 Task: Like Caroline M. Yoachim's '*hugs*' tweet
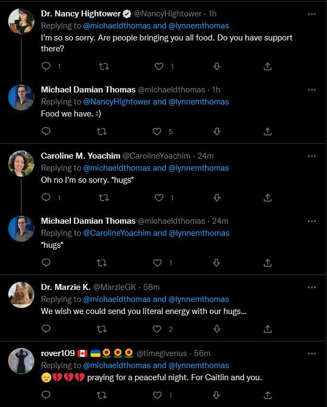pyautogui.click(x=159, y=198)
